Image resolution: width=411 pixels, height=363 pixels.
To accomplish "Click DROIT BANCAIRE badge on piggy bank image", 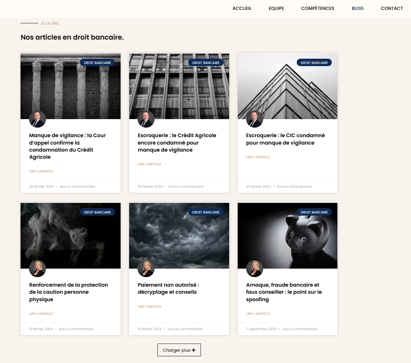I will [x=314, y=212].
